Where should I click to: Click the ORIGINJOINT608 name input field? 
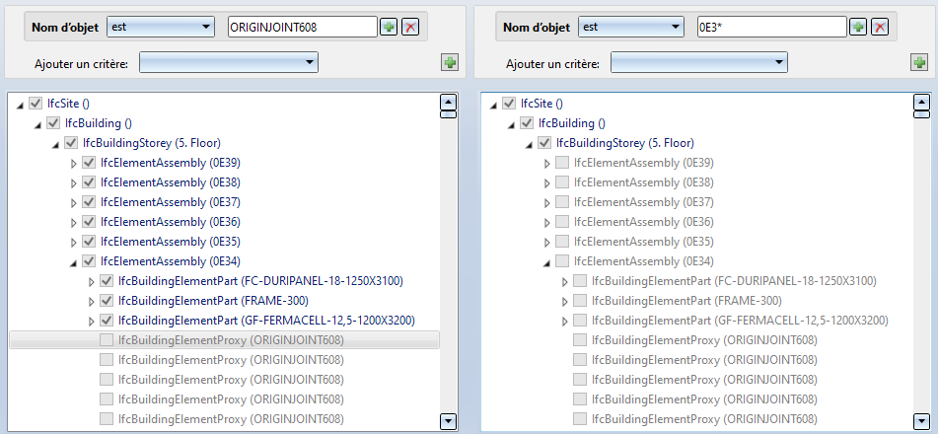click(x=303, y=27)
